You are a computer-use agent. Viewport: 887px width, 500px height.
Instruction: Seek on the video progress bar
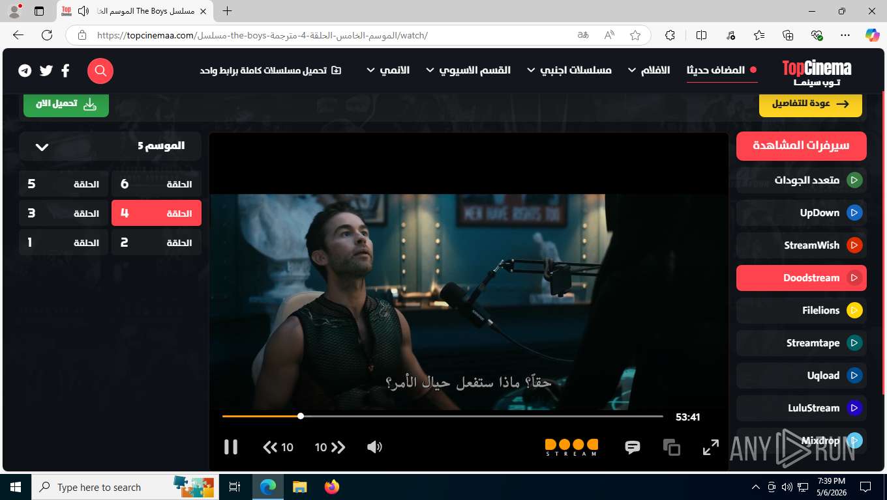(x=442, y=416)
